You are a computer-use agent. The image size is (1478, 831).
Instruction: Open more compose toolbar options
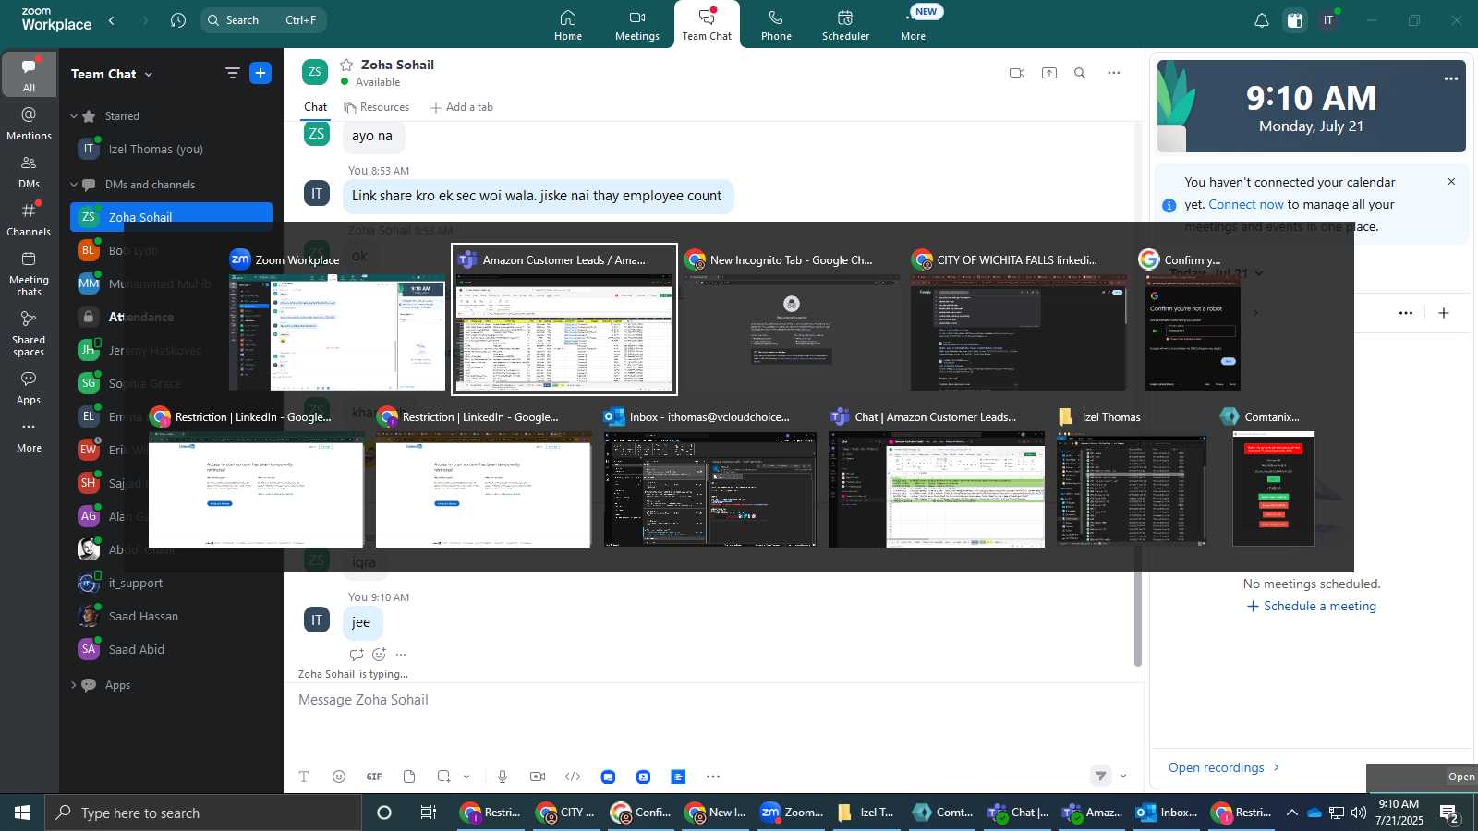pyautogui.click(x=713, y=777)
